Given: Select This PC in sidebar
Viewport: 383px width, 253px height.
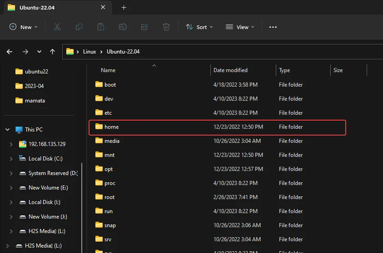Looking at the screenshot, I should click(29, 130).
